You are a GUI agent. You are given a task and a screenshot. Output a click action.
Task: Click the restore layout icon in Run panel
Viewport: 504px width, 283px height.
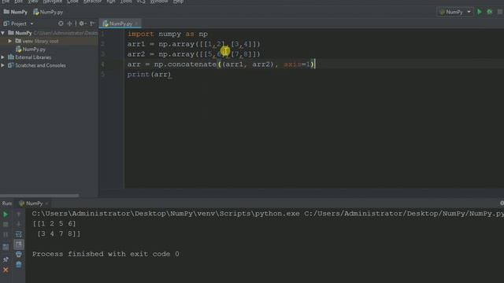(x=6, y=247)
